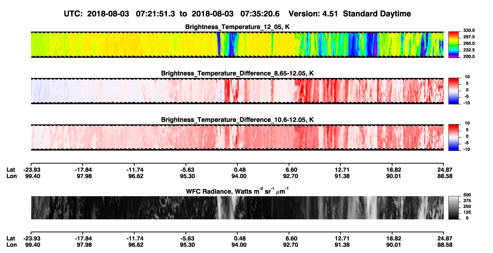Select the 8.65-12.05 difference image strip
493x253 pixels.
(x=237, y=91)
